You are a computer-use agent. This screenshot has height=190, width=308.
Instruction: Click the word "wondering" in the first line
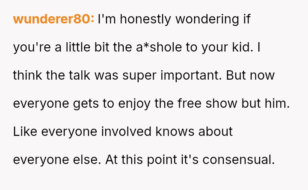pos(208,19)
